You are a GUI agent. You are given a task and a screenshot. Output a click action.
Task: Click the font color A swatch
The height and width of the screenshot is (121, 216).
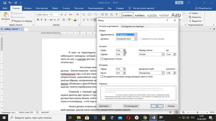point(75,20)
